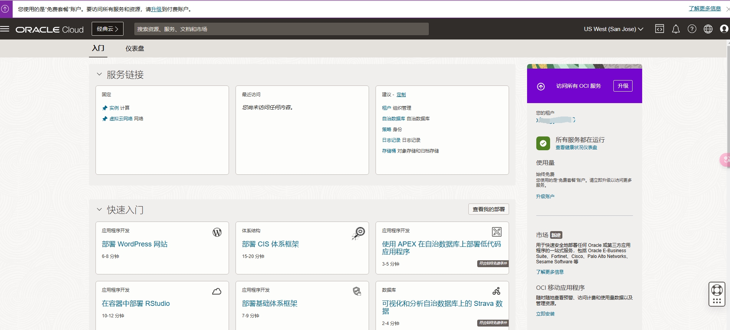Open the help question mark menu
The height and width of the screenshot is (330, 730).
coord(692,29)
